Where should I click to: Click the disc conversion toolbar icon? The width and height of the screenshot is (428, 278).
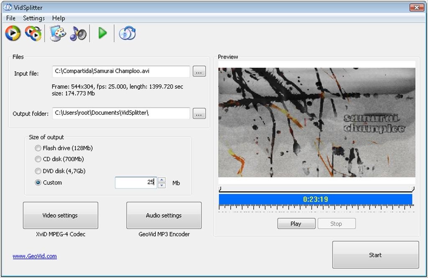click(127, 33)
